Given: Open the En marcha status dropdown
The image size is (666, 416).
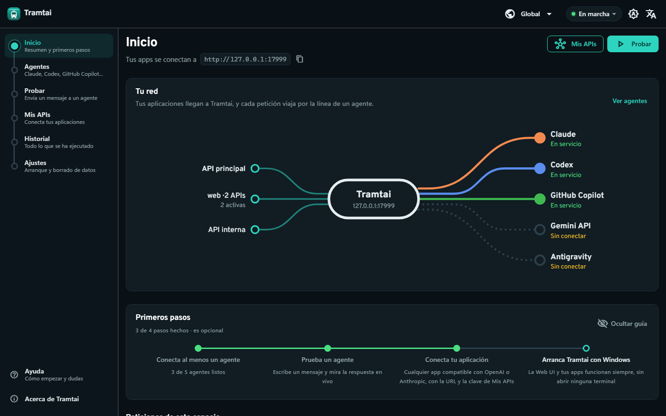Looking at the screenshot, I should 594,14.
